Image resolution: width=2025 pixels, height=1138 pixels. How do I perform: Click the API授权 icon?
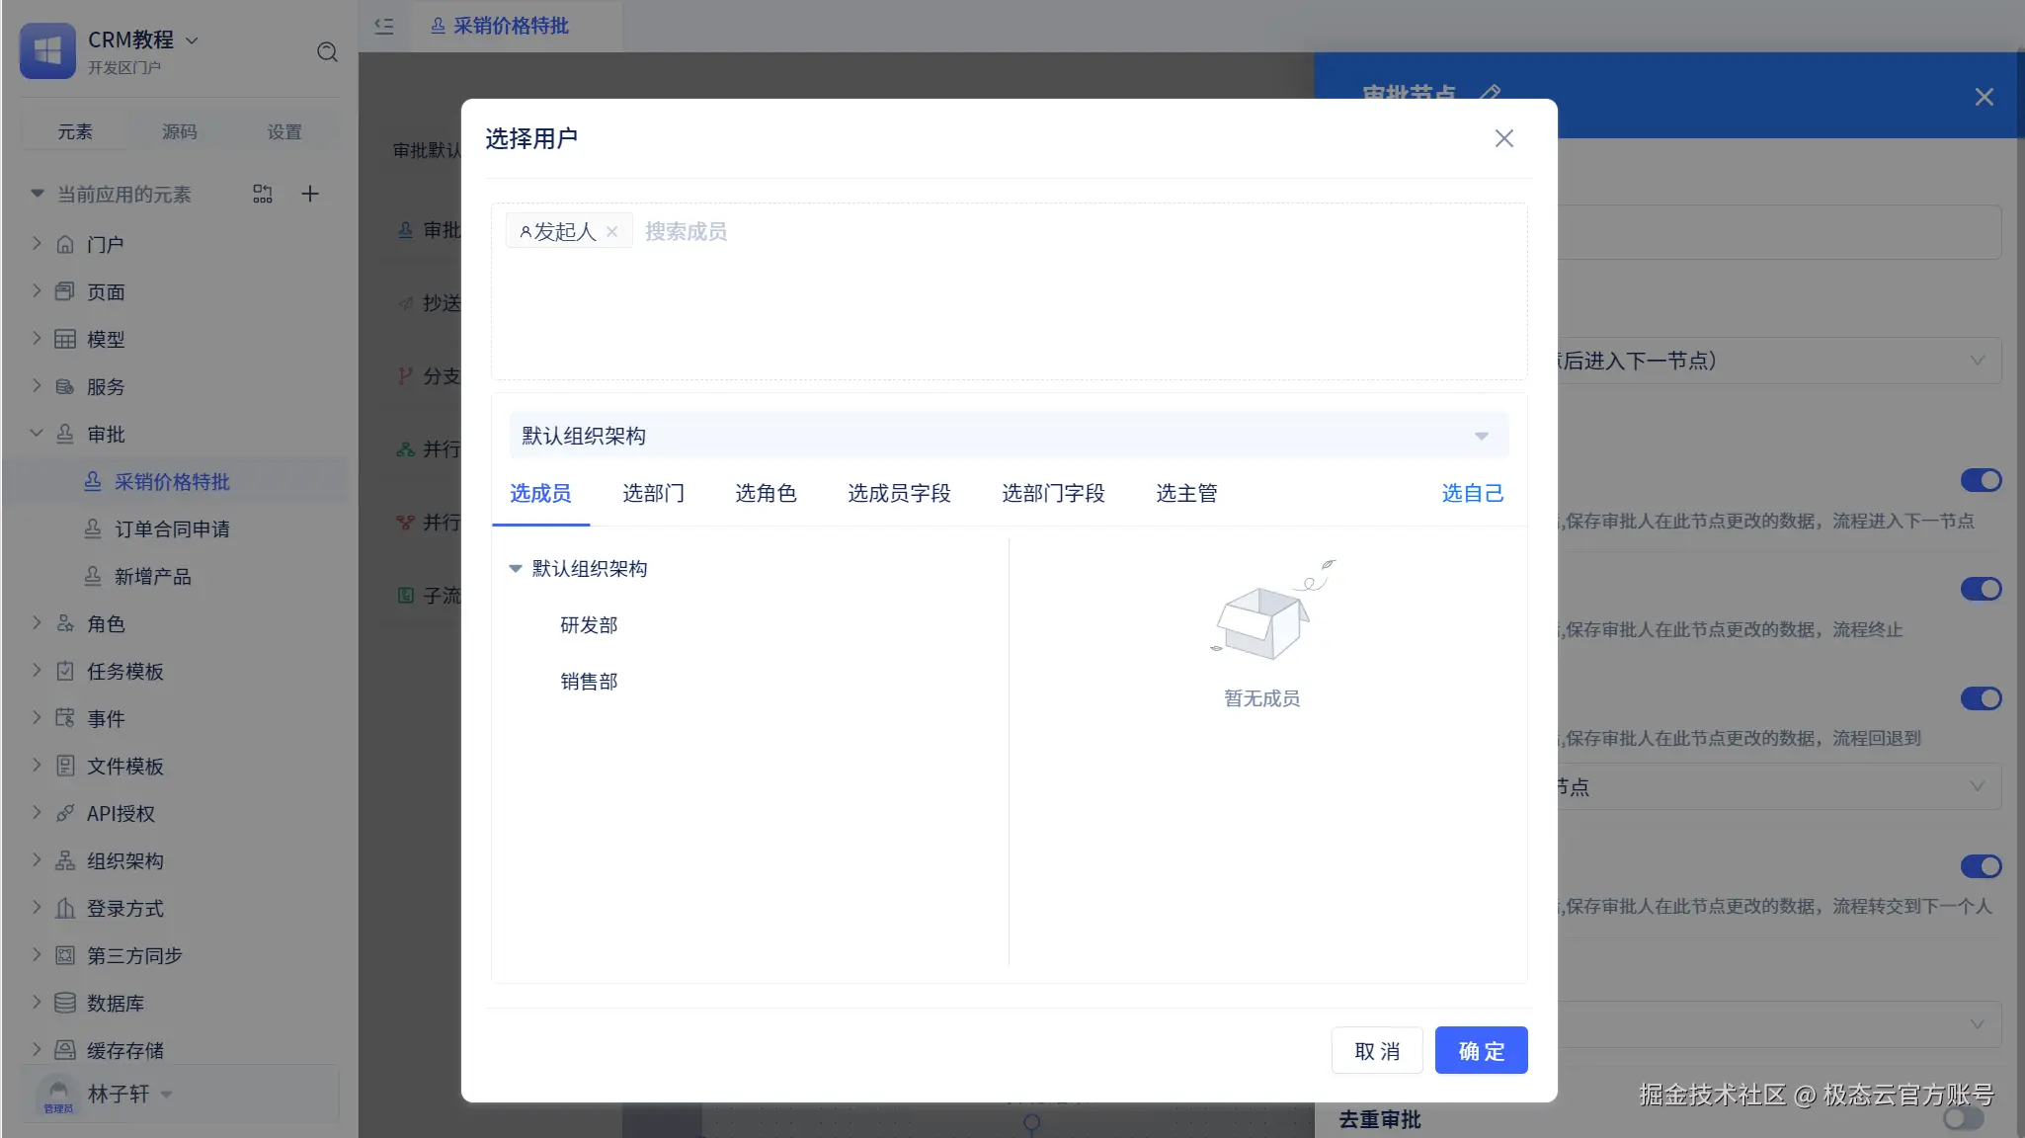64,813
